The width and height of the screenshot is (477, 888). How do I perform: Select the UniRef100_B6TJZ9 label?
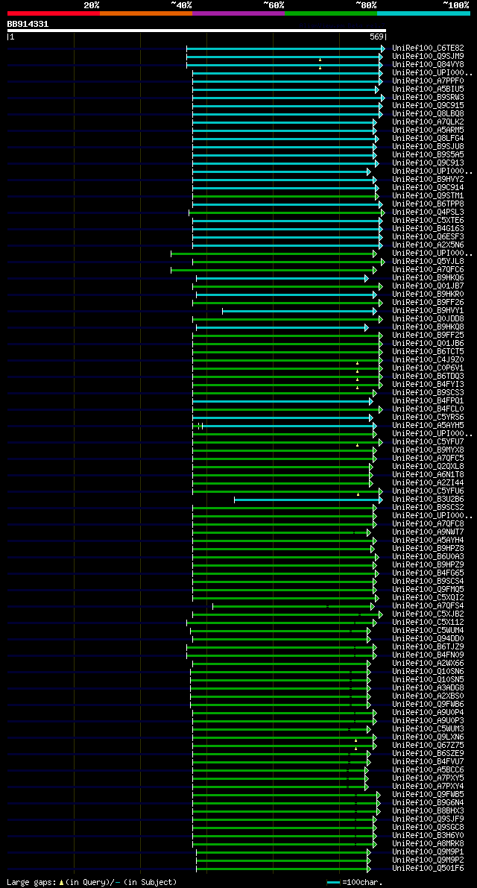[428, 647]
